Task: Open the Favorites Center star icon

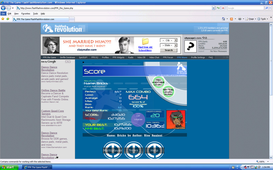Action: (3, 19)
